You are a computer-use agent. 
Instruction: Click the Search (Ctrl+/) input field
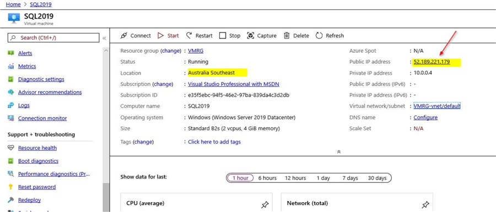click(53, 37)
